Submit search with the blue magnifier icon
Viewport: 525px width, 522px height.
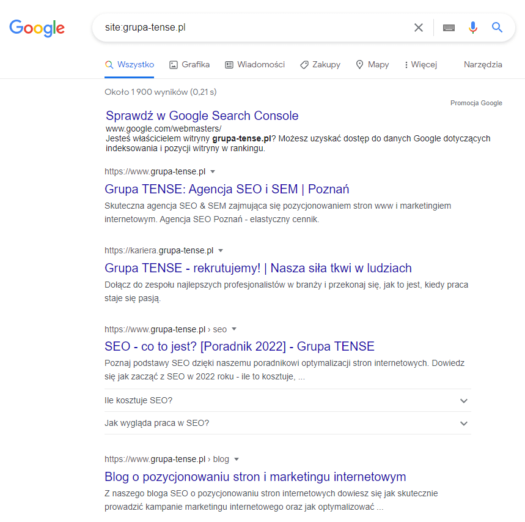[497, 28]
